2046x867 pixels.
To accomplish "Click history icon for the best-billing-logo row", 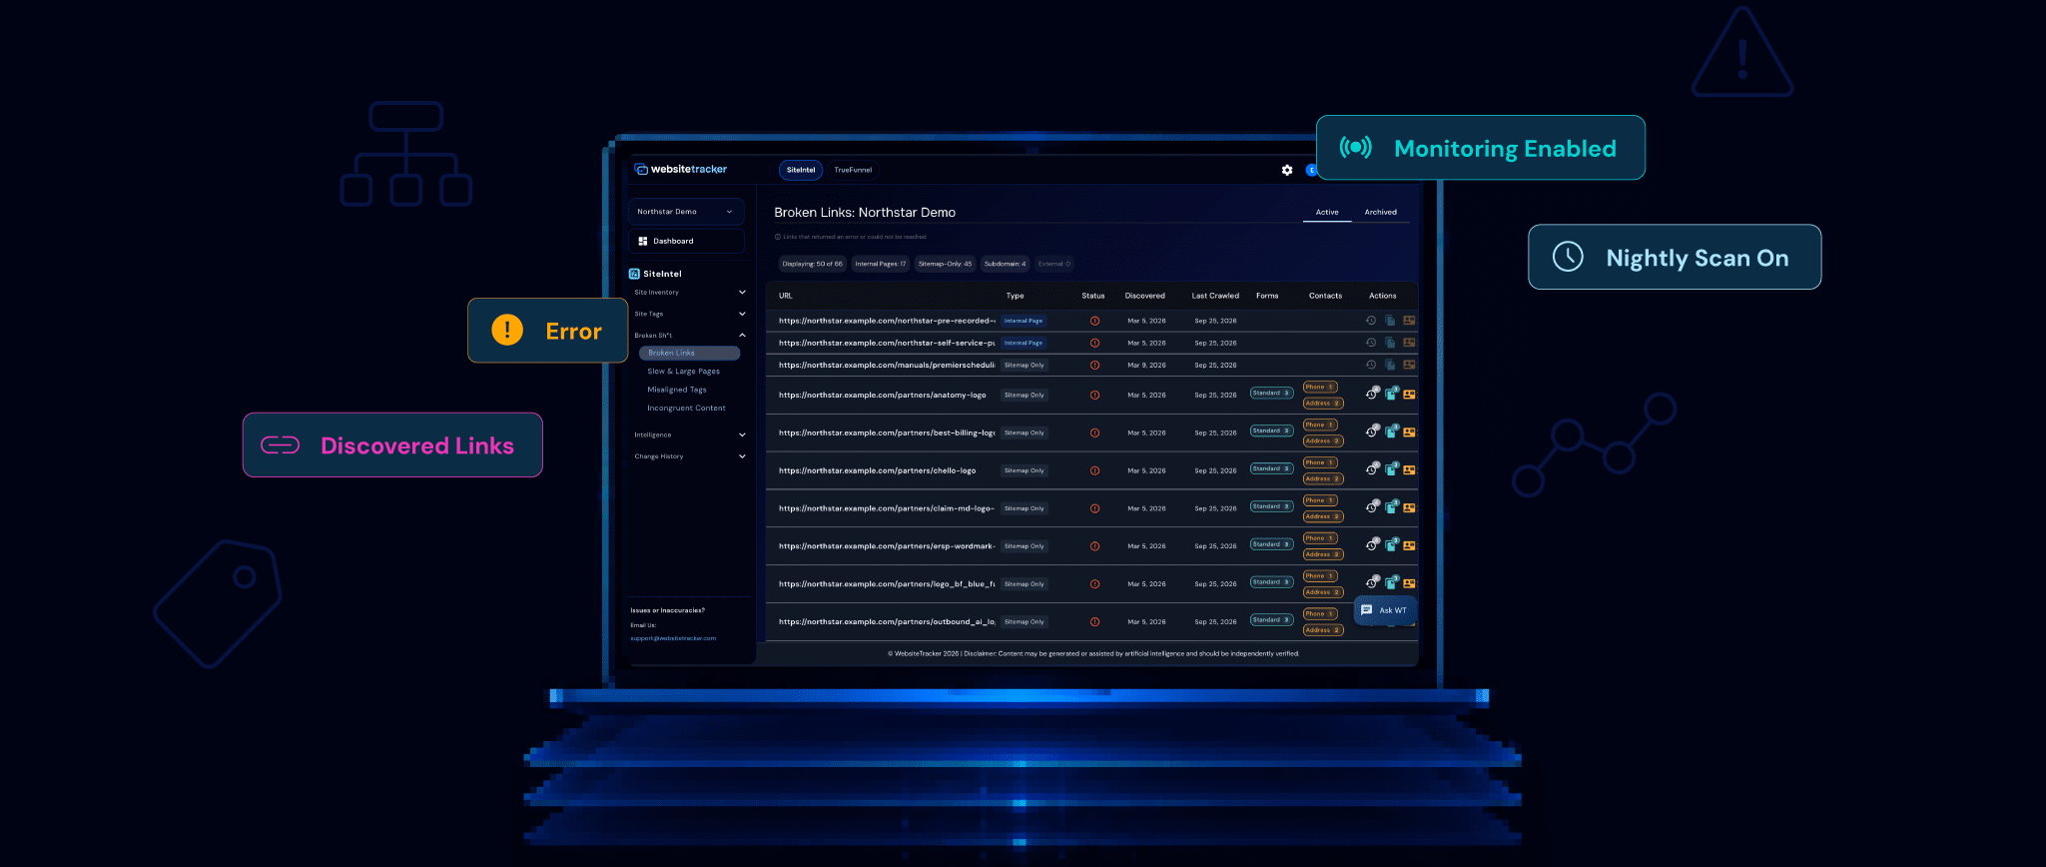I will (1372, 432).
